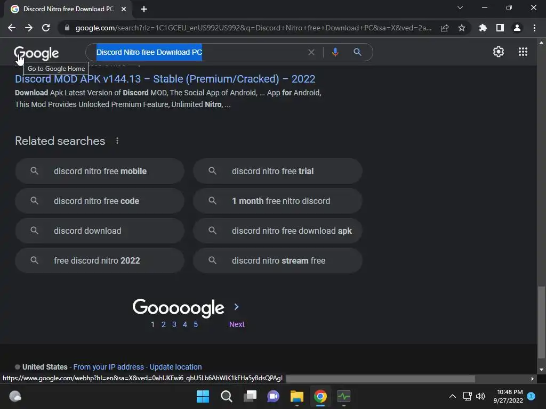
Task: Go forward with the browser arrow
Action: coord(29,28)
